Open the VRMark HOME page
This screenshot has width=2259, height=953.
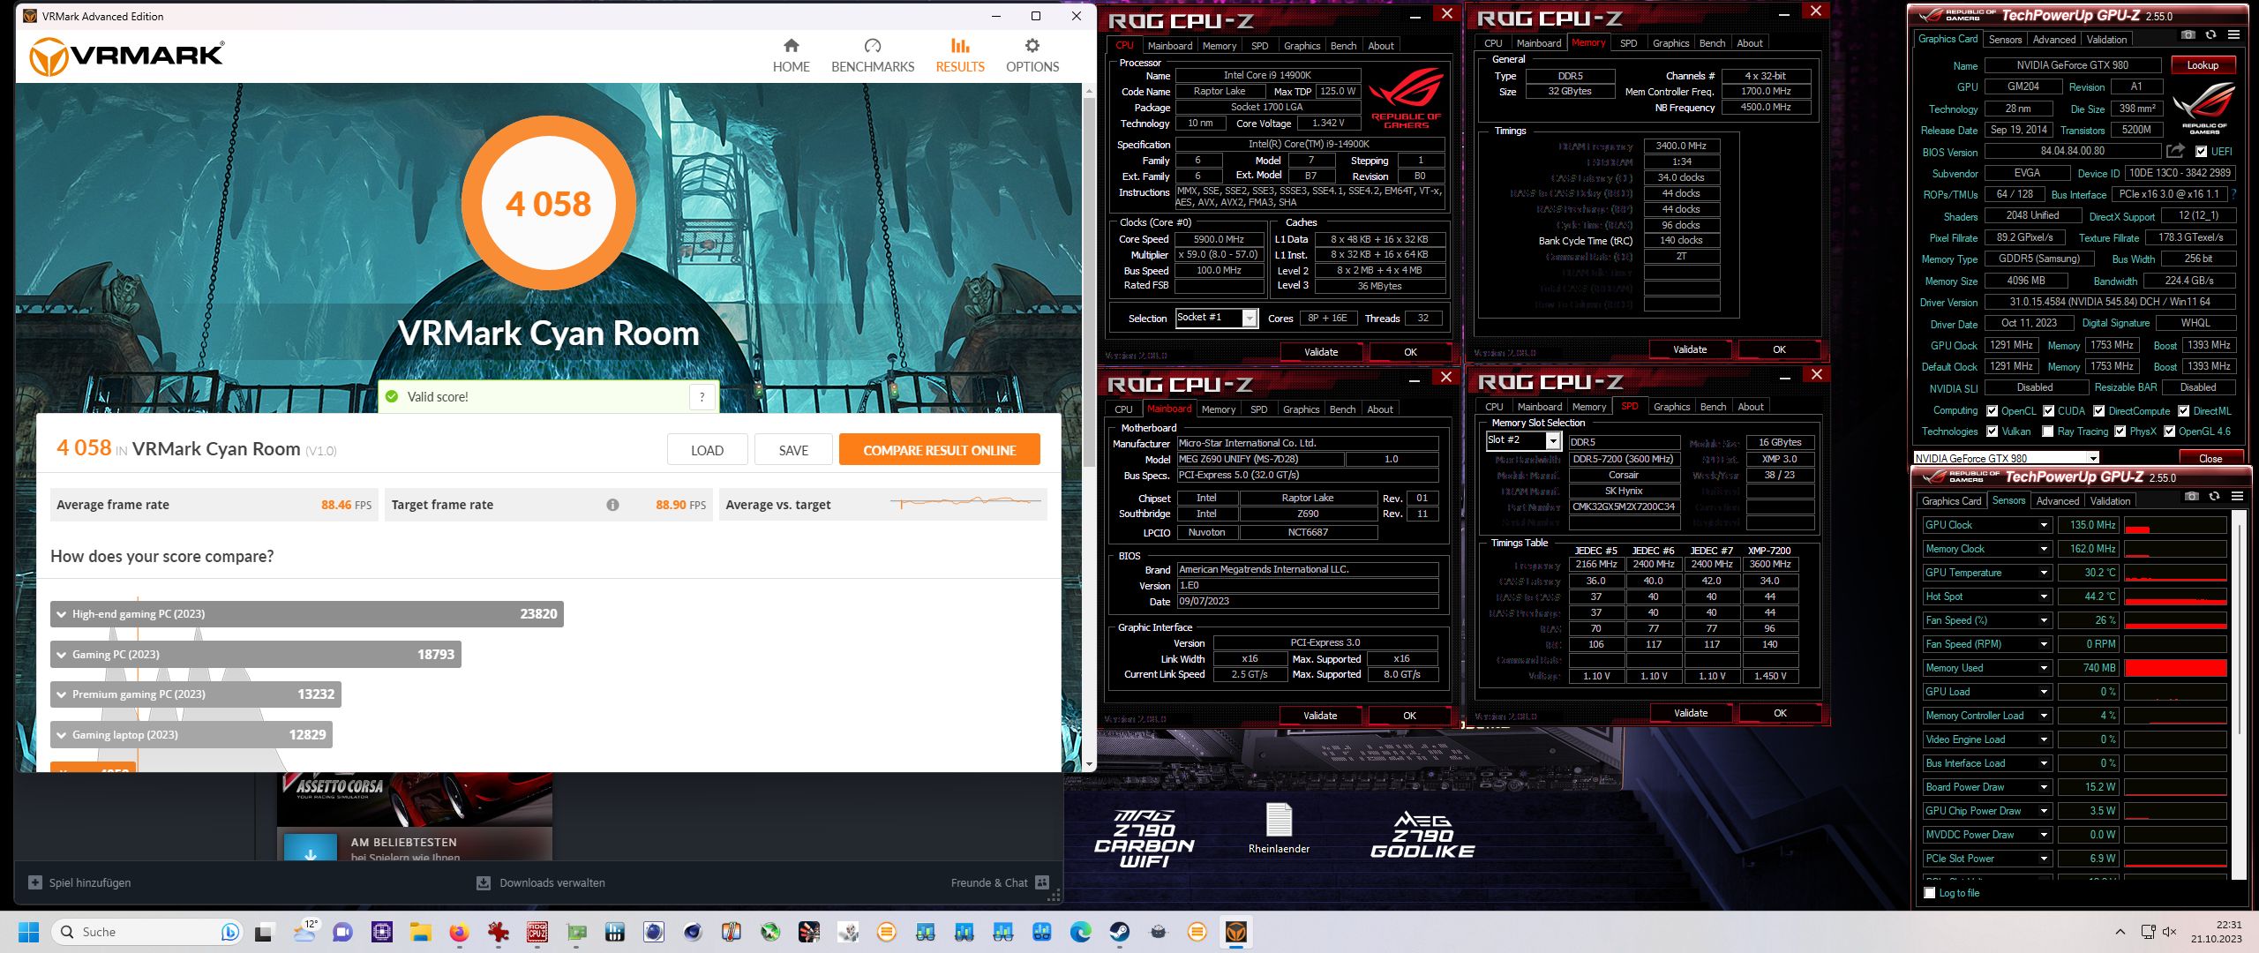(791, 56)
